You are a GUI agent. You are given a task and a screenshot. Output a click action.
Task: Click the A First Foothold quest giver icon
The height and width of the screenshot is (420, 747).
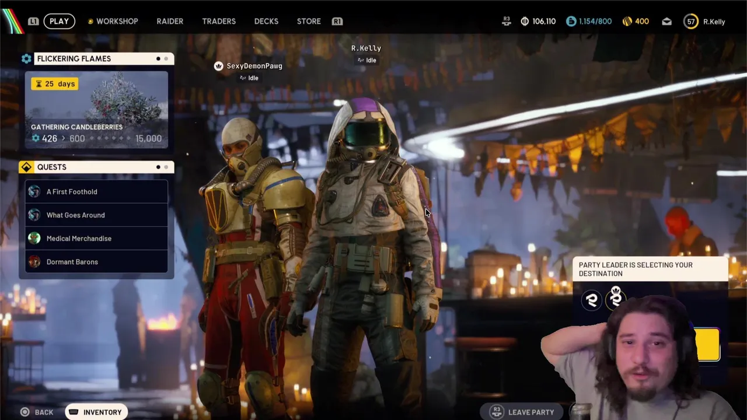point(34,191)
